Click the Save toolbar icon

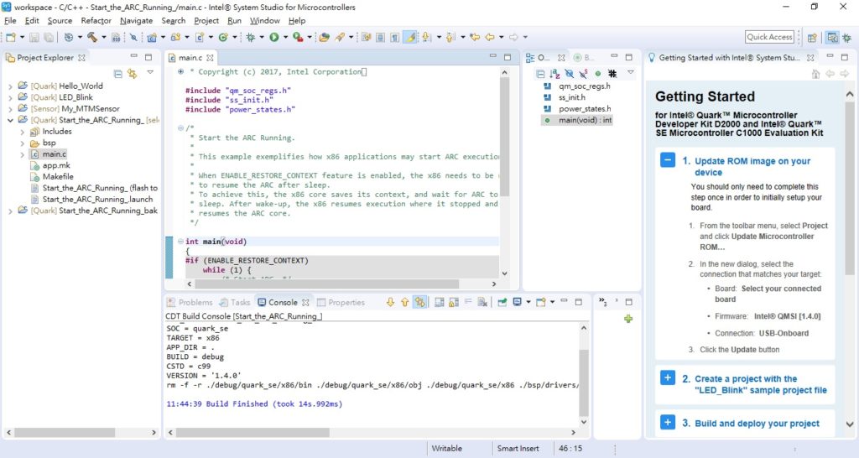[34, 37]
